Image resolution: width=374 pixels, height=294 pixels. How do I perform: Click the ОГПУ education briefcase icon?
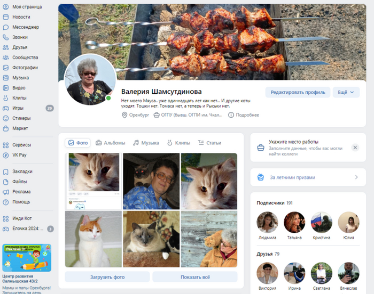coord(157,115)
